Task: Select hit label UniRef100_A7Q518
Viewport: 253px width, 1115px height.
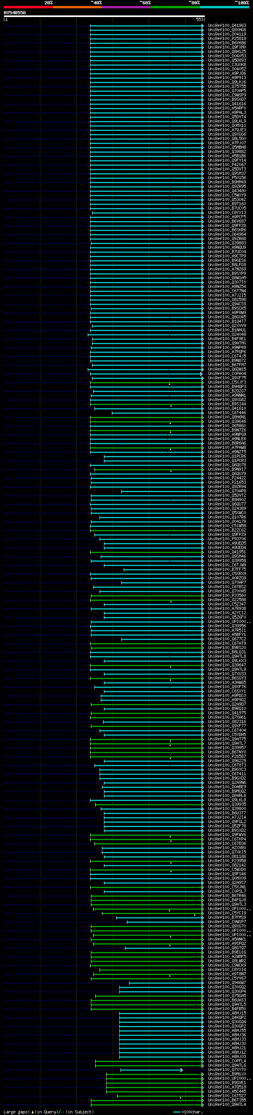Action: pos(227,1087)
